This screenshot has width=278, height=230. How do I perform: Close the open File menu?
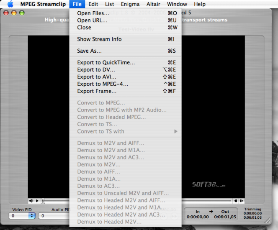[x=77, y=4]
